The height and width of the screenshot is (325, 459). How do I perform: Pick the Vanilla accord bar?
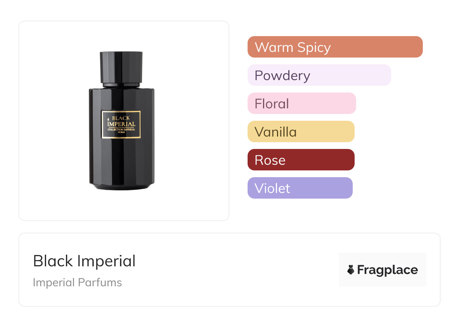pos(301,132)
